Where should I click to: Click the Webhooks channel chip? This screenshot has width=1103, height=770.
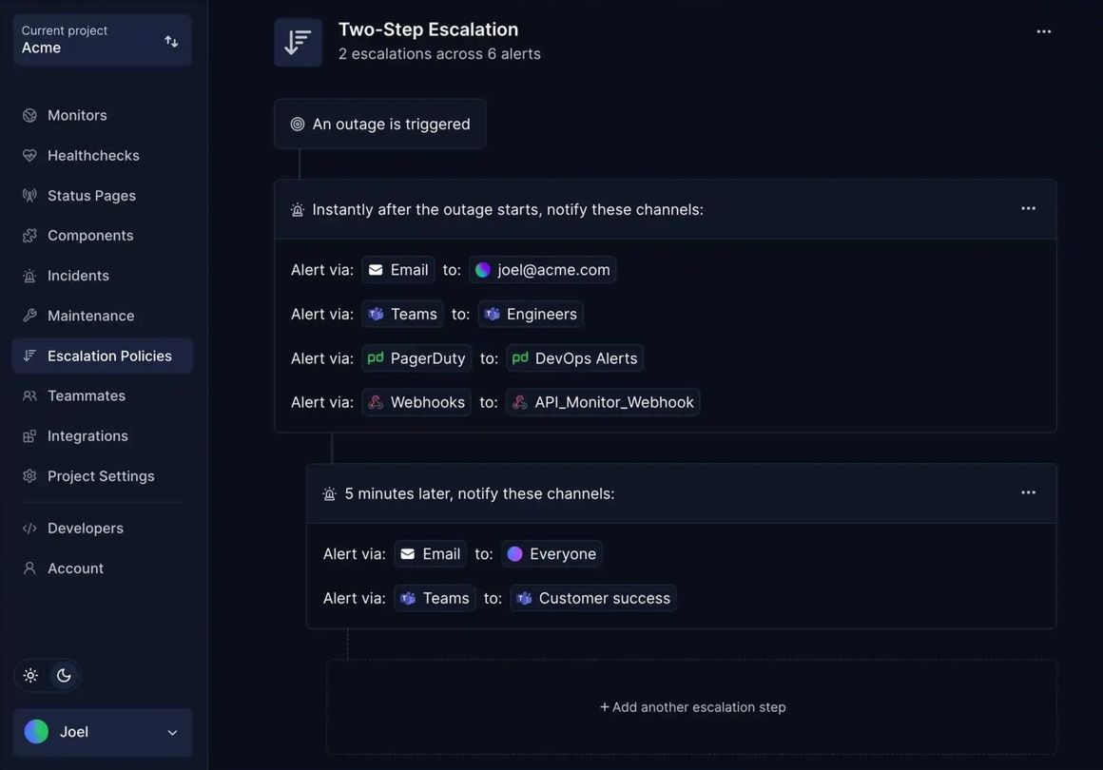click(x=416, y=402)
